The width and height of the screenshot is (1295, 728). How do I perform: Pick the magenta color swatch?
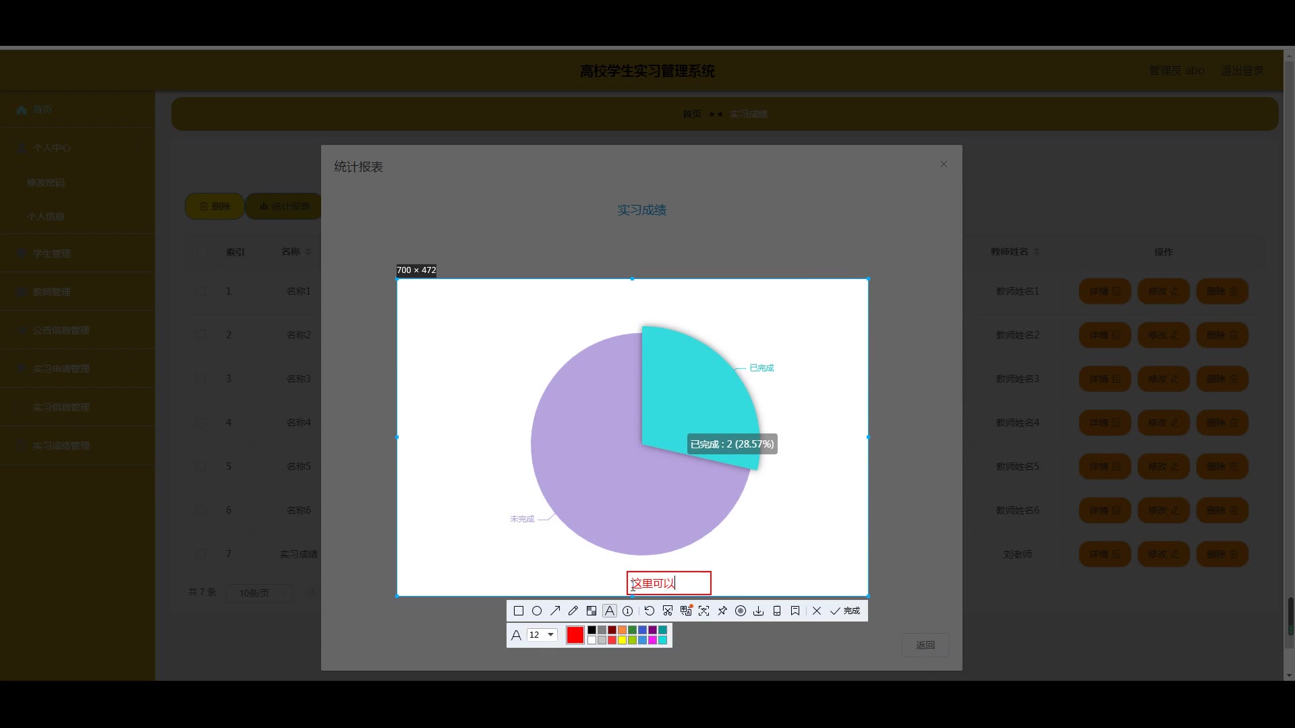click(x=652, y=640)
